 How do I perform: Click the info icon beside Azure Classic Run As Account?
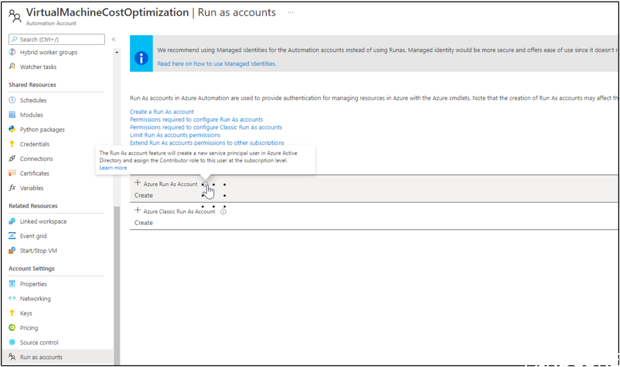point(223,212)
